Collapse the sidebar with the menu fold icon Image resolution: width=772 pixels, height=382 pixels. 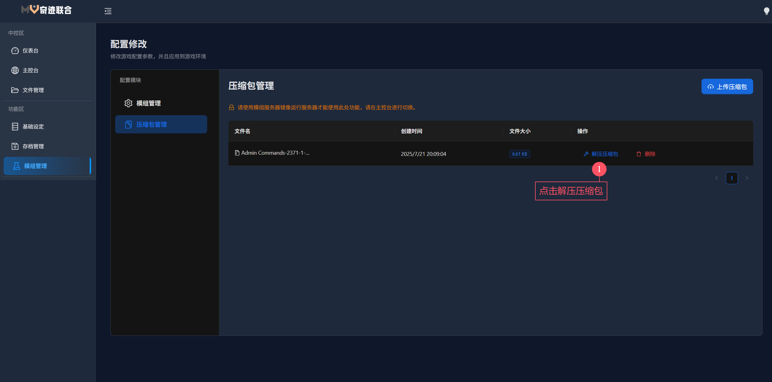coord(108,11)
